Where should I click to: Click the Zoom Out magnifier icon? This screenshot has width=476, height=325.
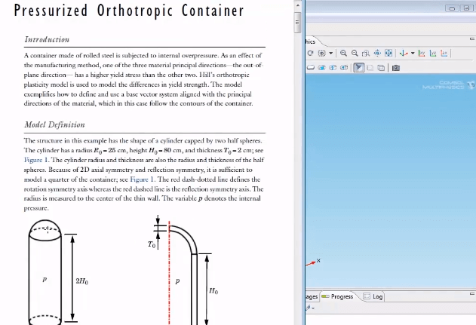point(354,54)
